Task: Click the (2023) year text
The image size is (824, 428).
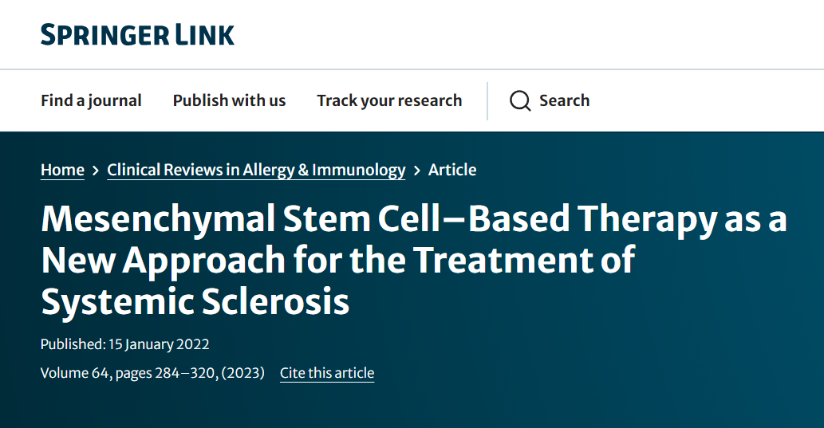Action: tap(243, 373)
